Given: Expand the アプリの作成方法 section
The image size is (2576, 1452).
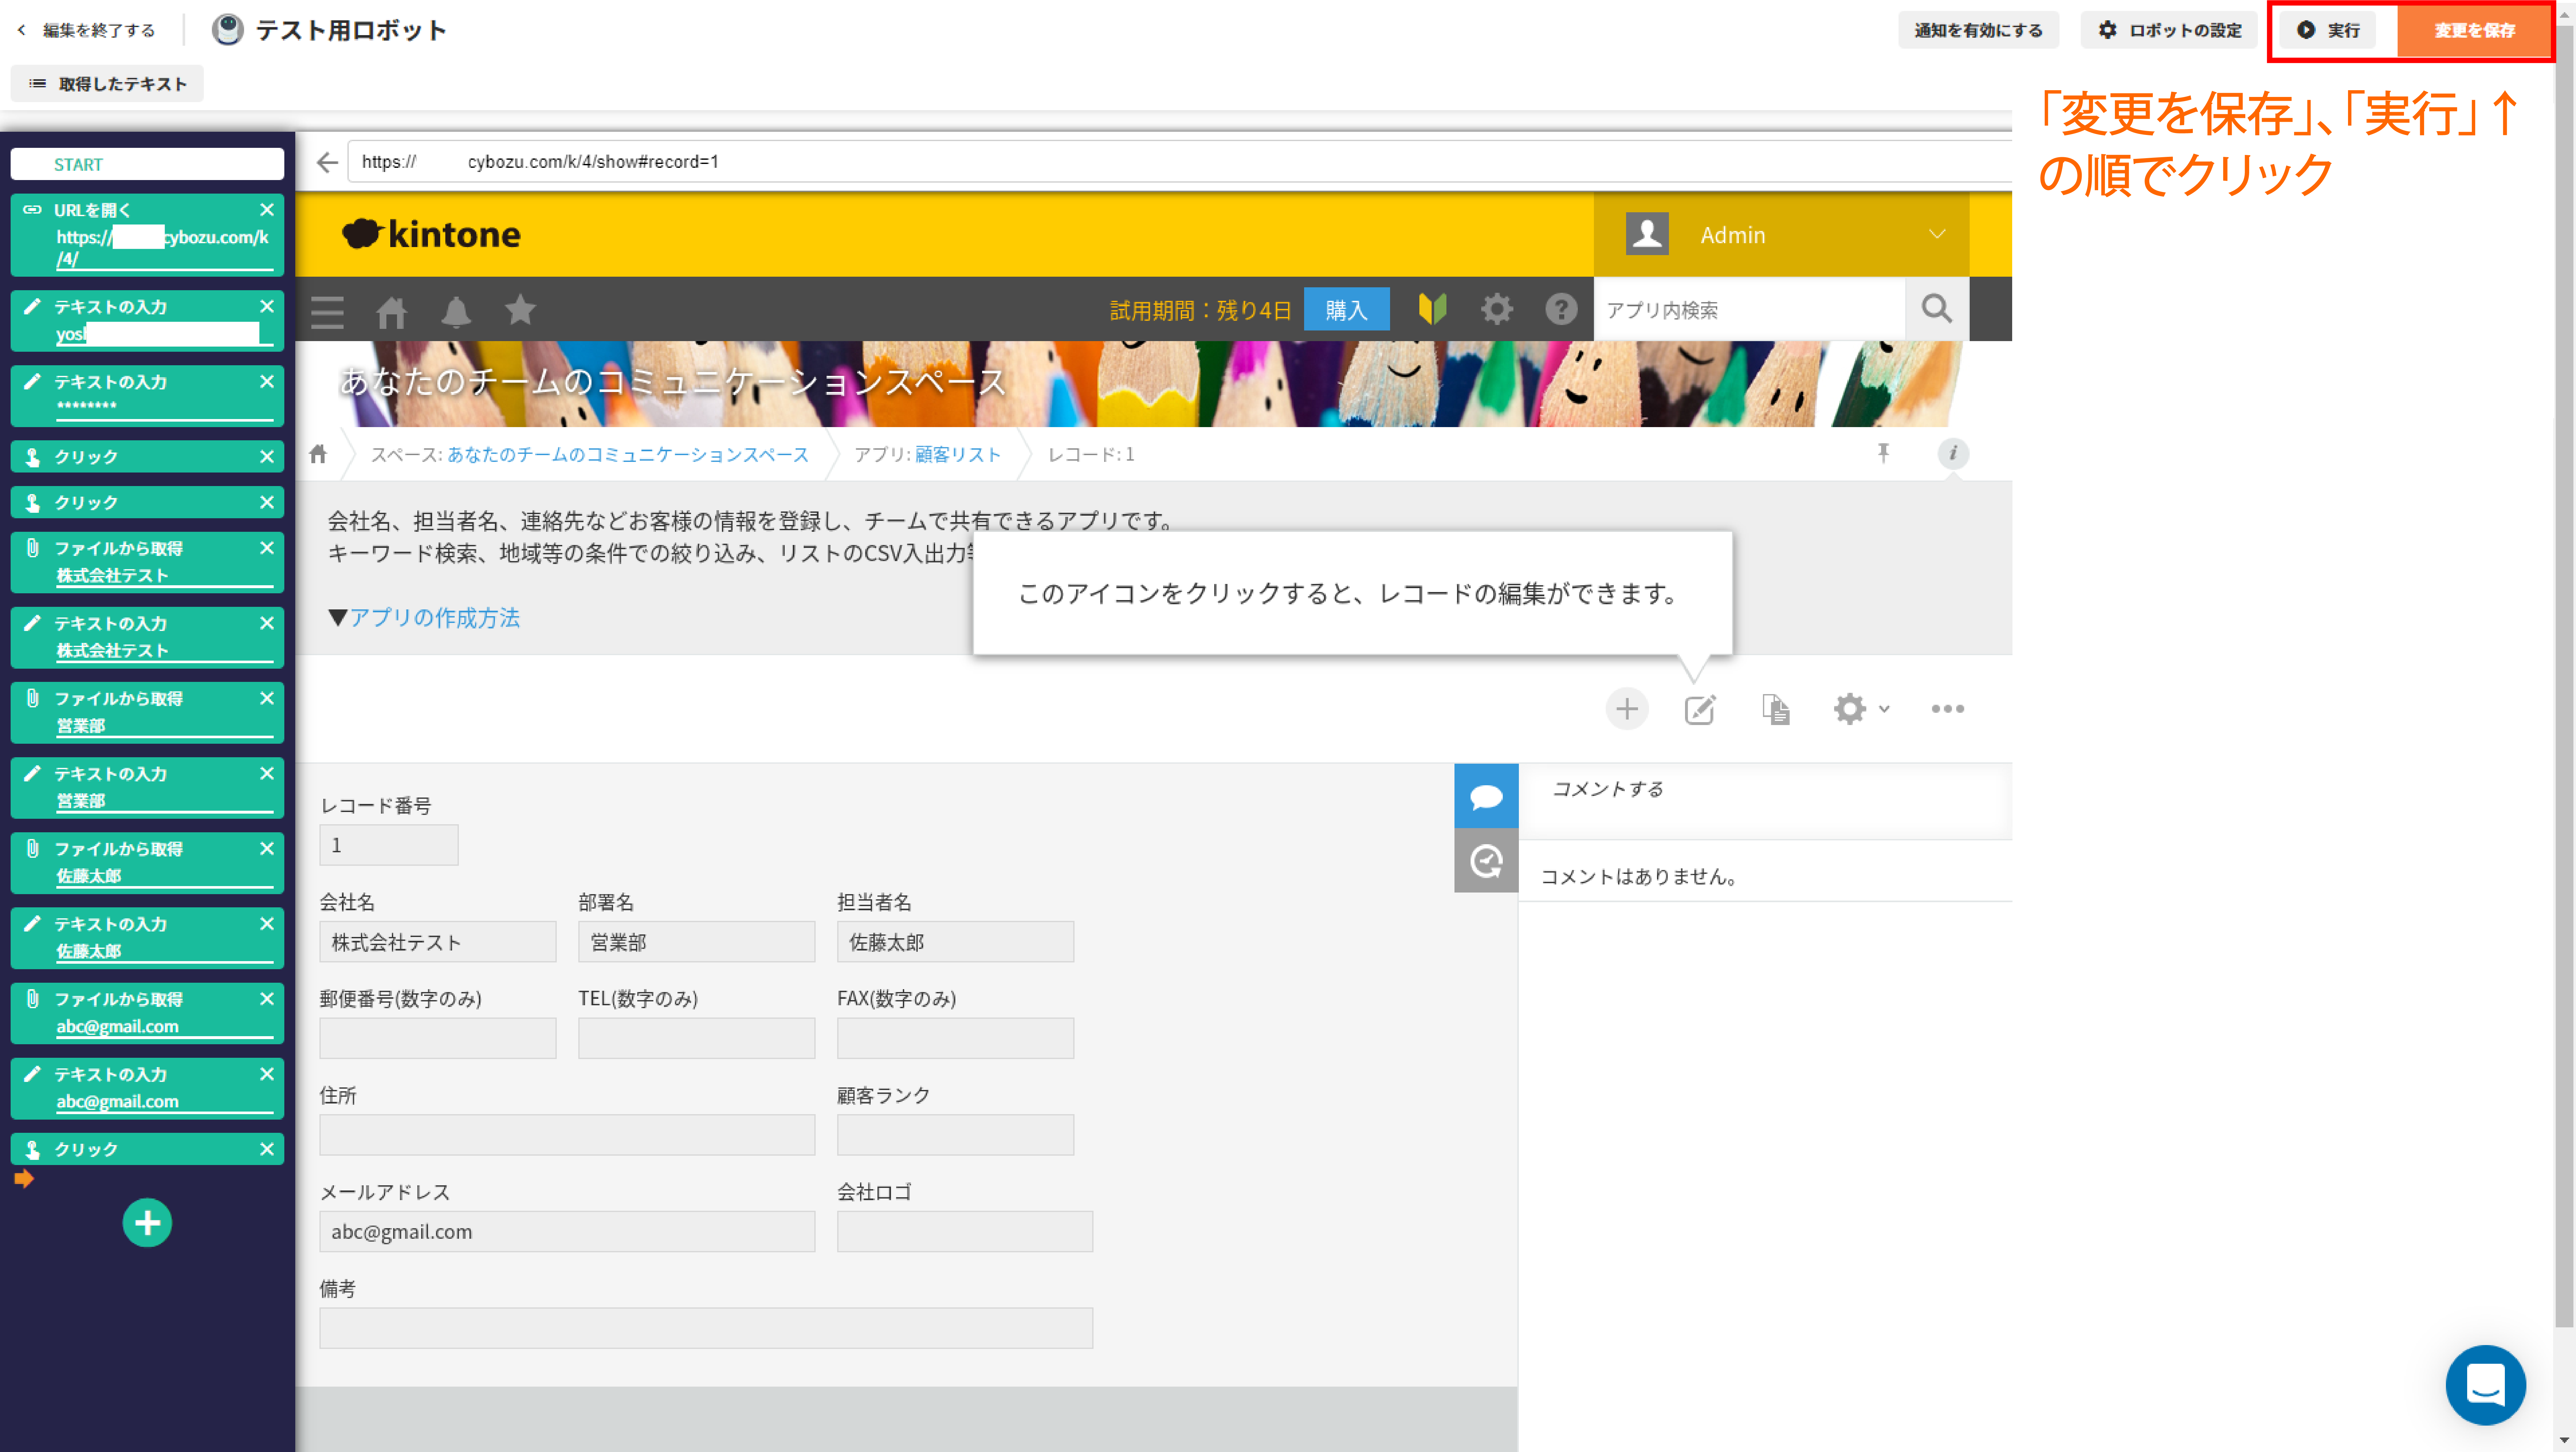Looking at the screenshot, I should [424, 617].
